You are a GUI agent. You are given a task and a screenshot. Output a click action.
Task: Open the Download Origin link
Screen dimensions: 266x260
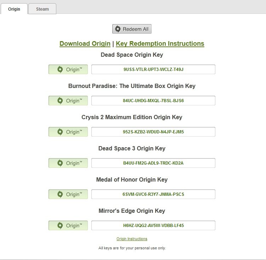coord(85,44)
